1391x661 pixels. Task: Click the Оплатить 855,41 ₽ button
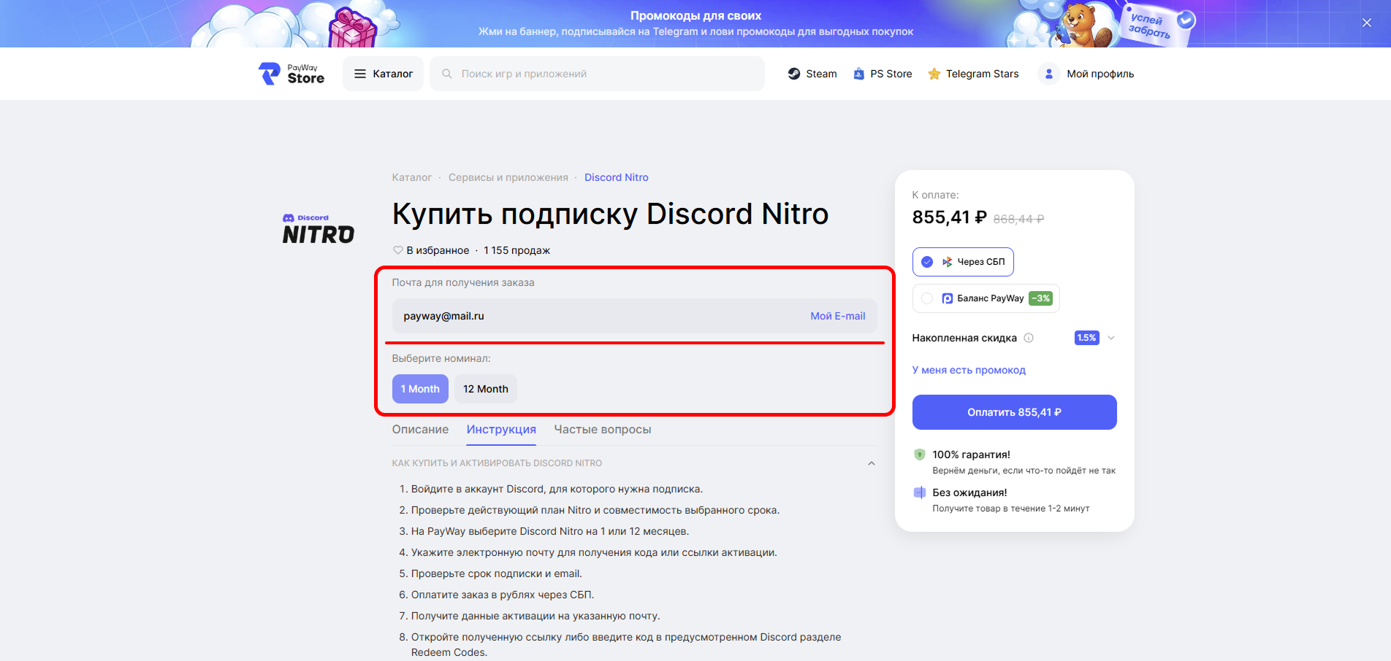click(x=1014, y=412)
